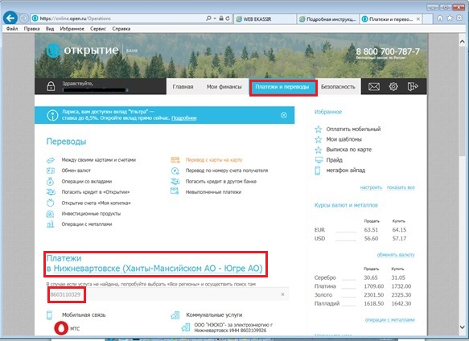
Task: Click the vertical scrollbar up arrow
Action: [462, 42]
